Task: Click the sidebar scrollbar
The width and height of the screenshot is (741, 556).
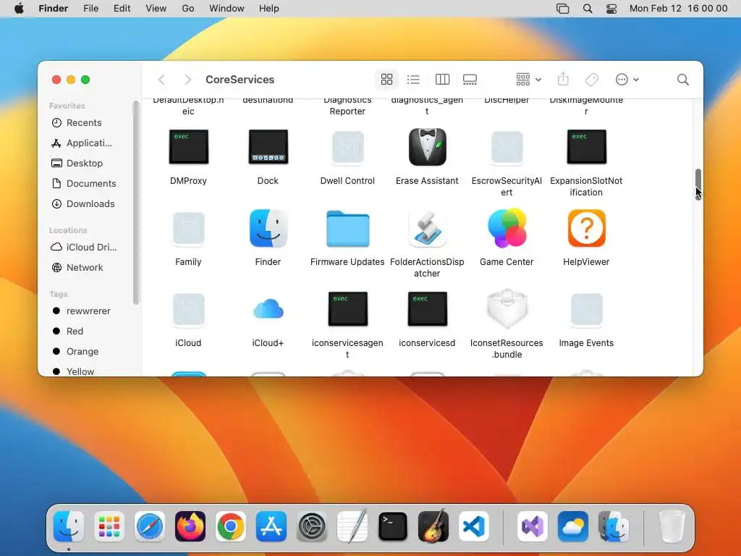Action: 136,203
